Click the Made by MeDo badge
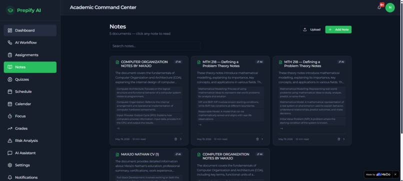 378,175
